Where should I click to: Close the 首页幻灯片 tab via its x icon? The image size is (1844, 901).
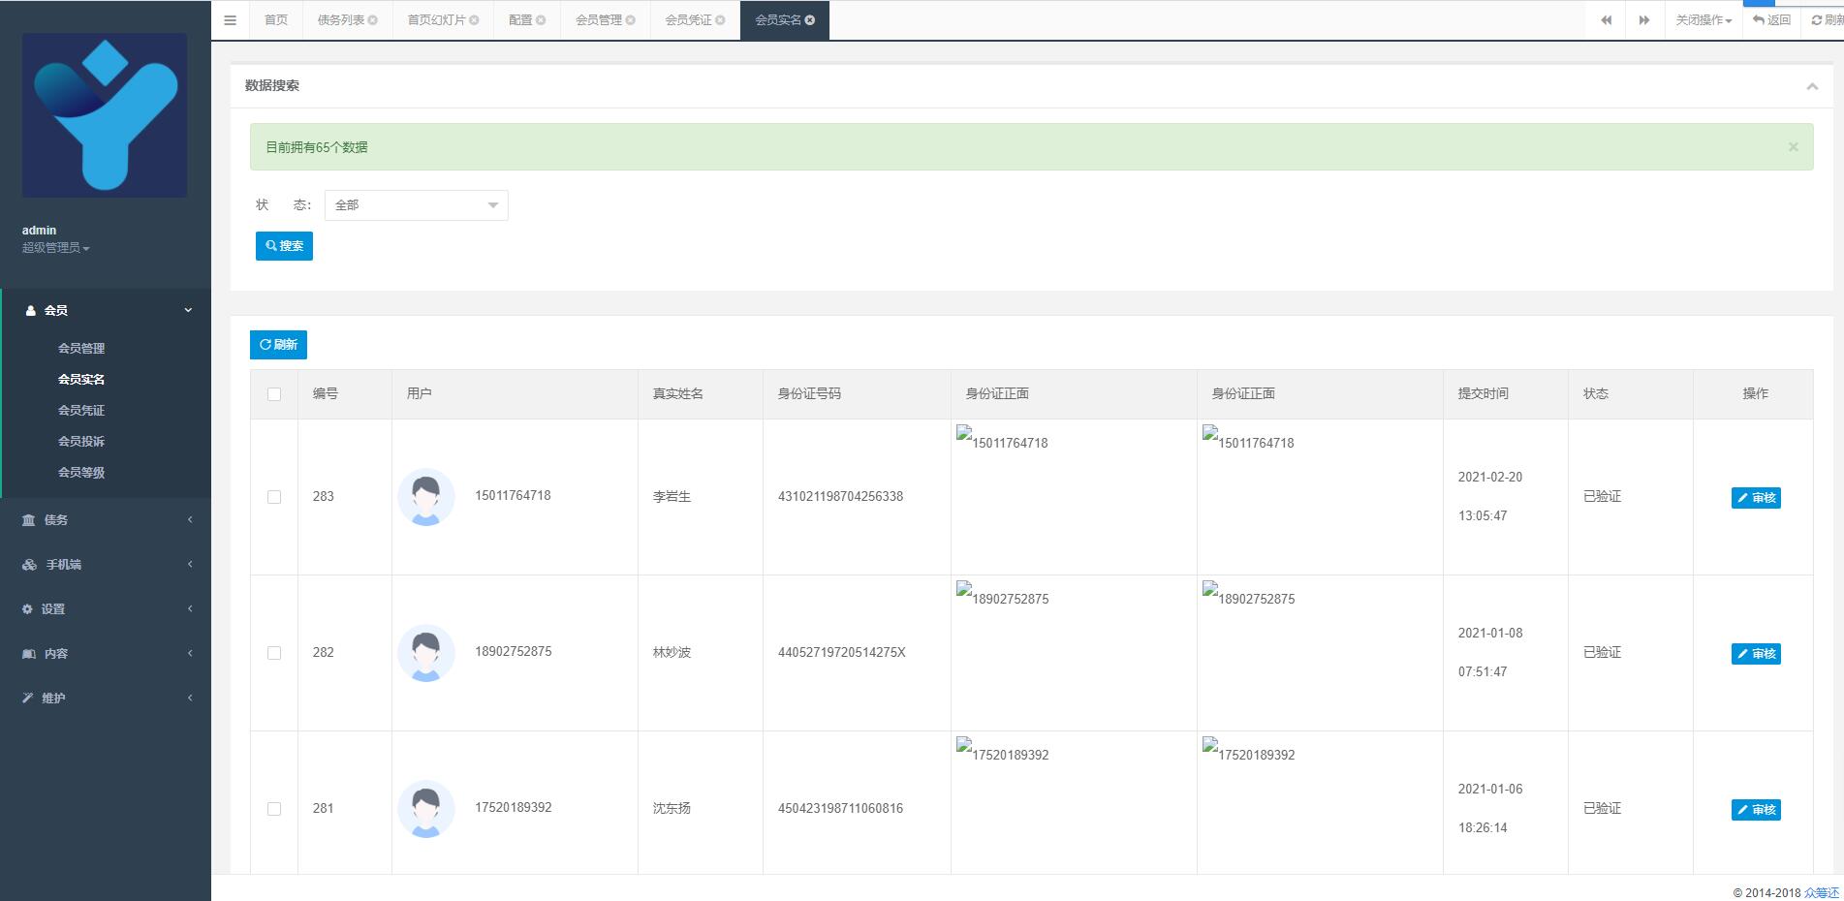pos(474,20)
